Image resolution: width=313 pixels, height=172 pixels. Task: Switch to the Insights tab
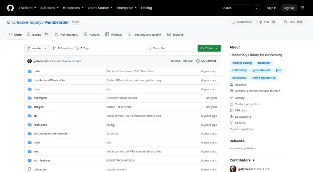point(175,34)
